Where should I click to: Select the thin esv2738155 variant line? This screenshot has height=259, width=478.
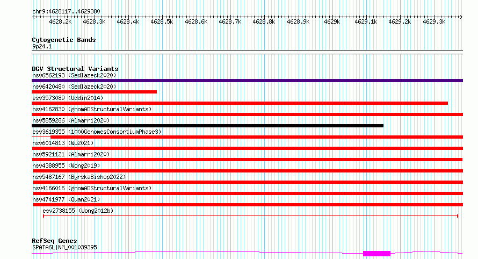[251, 216]
